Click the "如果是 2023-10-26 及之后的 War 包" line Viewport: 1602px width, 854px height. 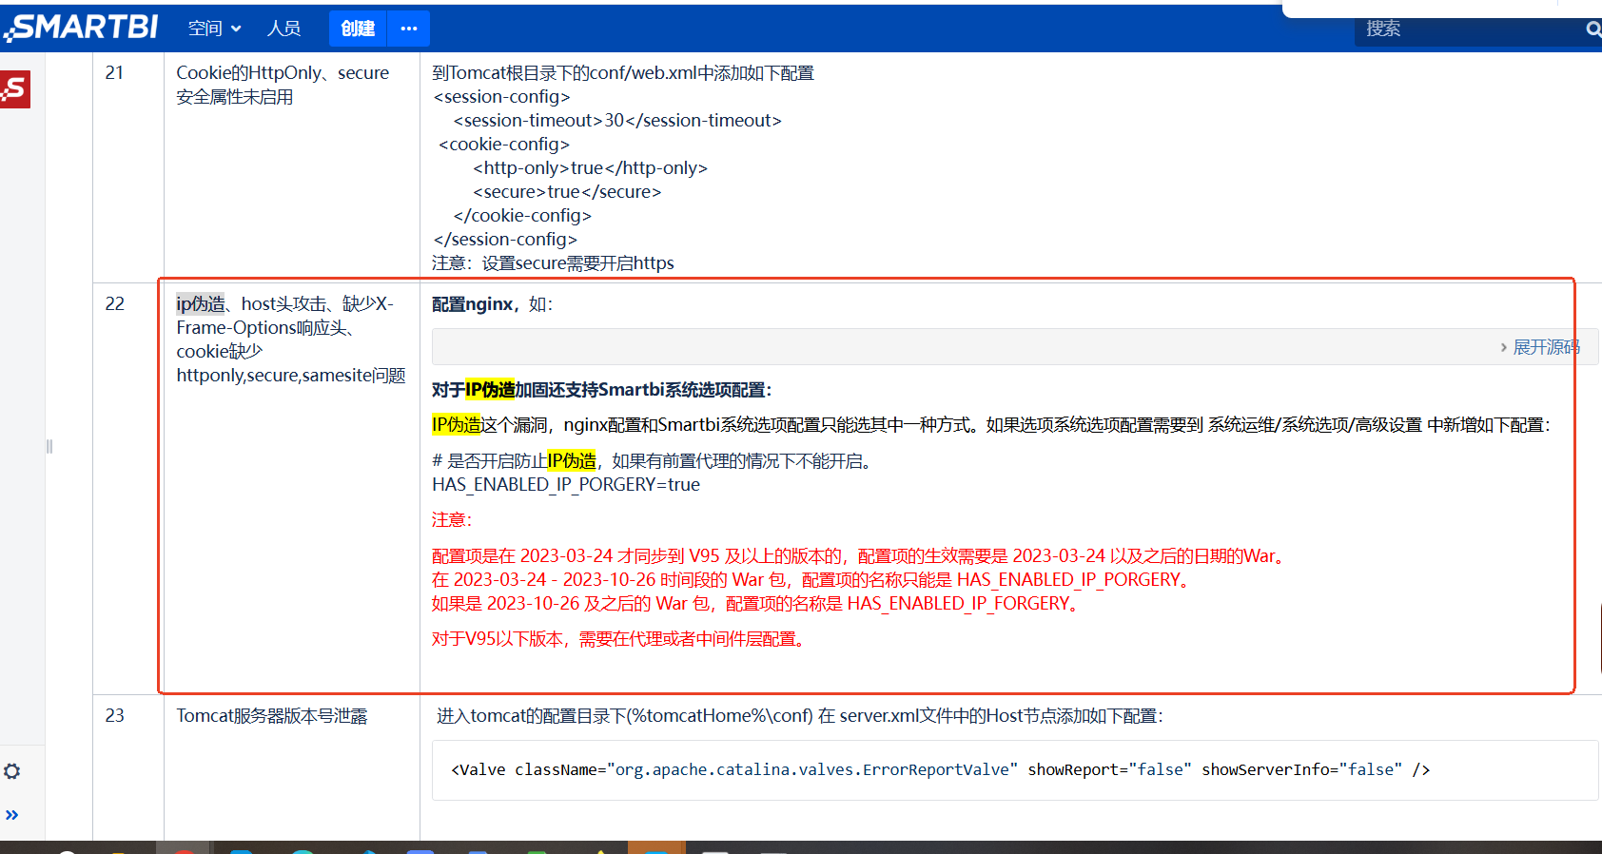click(756, 604)
